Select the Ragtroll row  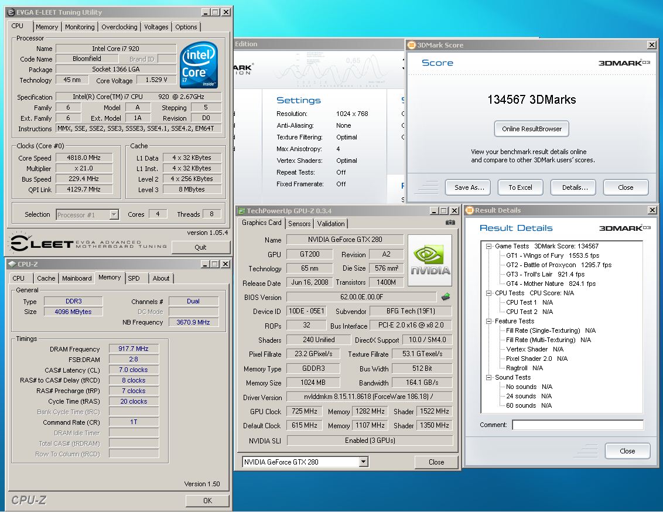coord(524,368)
